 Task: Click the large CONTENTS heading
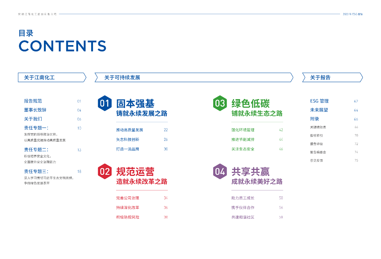[x=63, y=46]
